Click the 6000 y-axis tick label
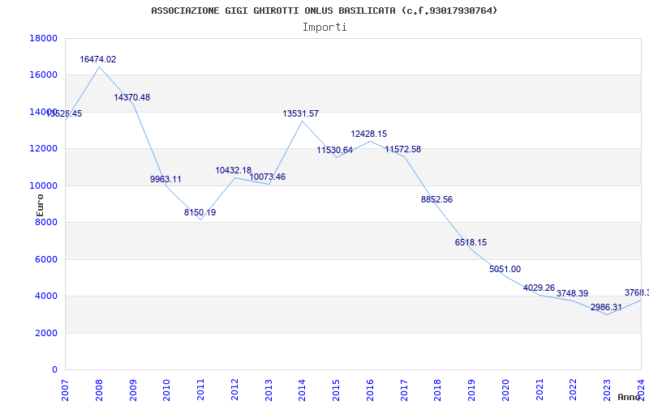649x405 pixels. tap(46, 259)
